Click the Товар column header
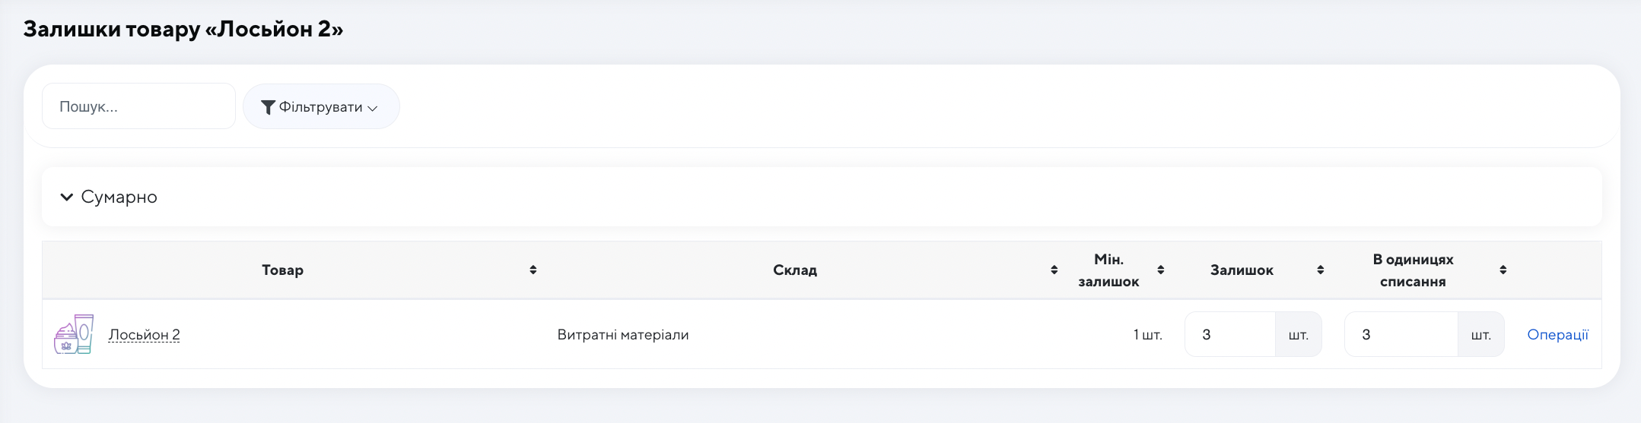The height and width of the screenshot is (423, 1641). point(282,270)
